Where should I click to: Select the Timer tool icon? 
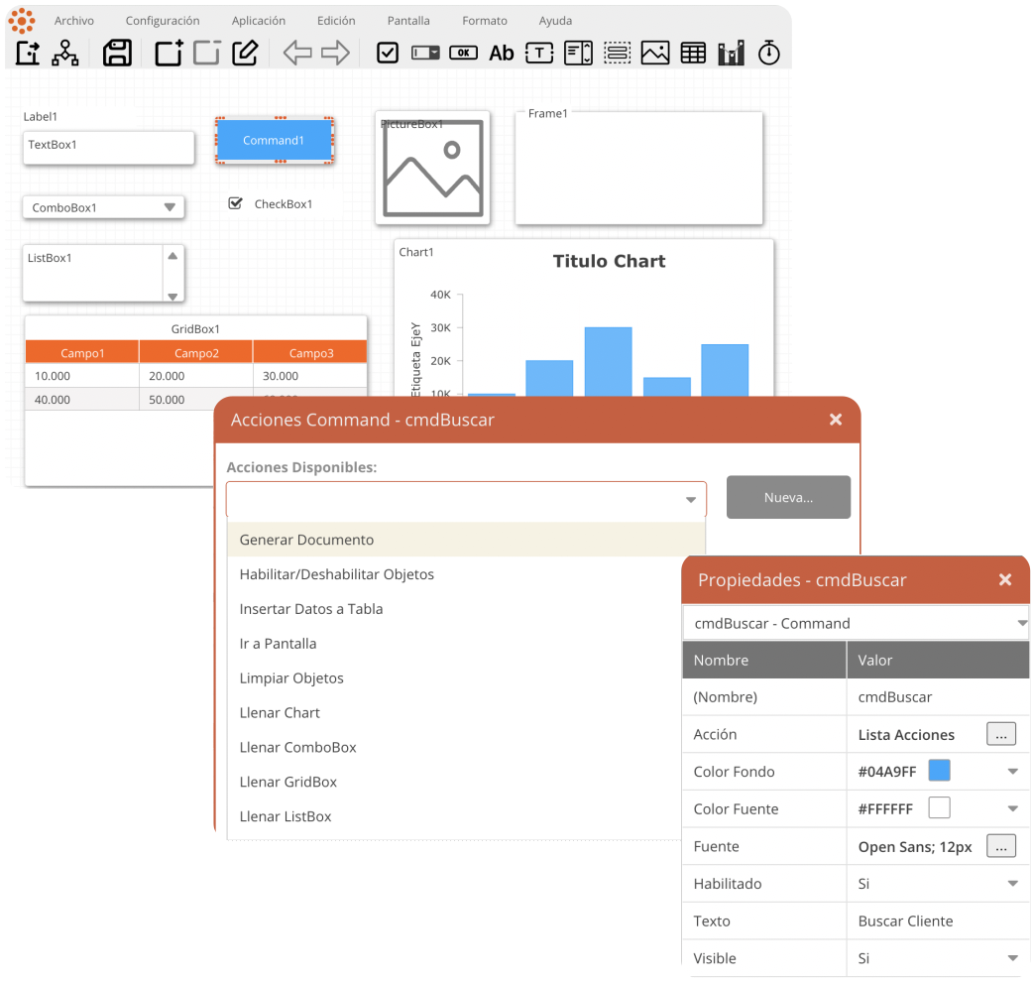tap(769, 53)
